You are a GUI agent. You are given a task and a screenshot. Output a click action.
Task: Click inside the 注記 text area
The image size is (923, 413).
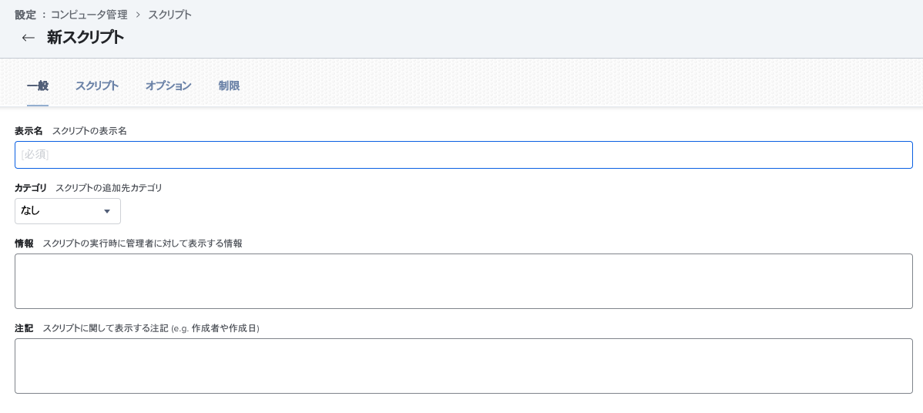(463, 366)
